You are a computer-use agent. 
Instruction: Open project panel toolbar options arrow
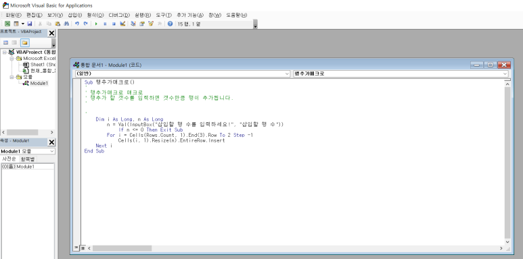(53, 43)
